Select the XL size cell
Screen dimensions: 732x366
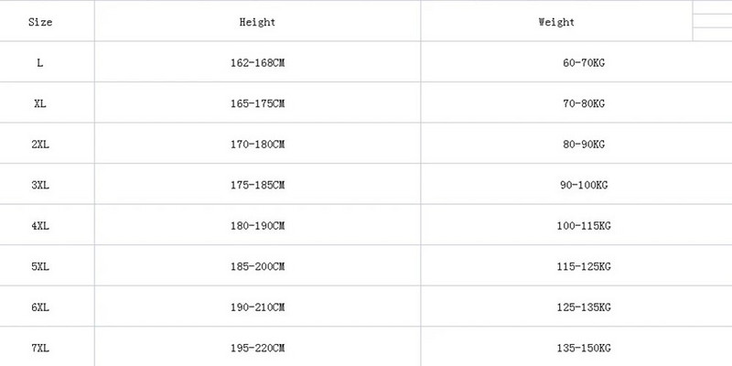[40, 104]
